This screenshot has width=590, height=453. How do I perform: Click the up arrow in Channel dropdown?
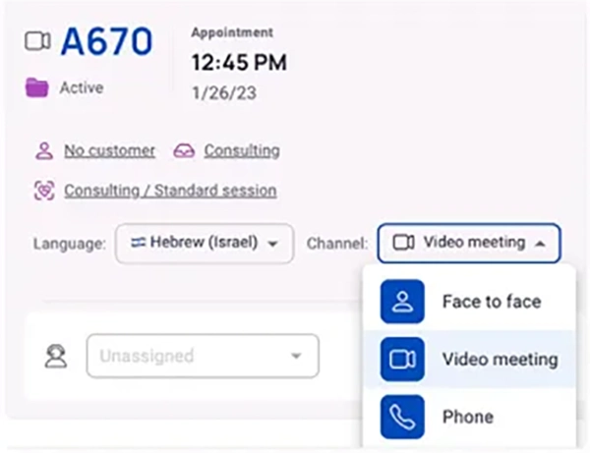tap(540, 244)
